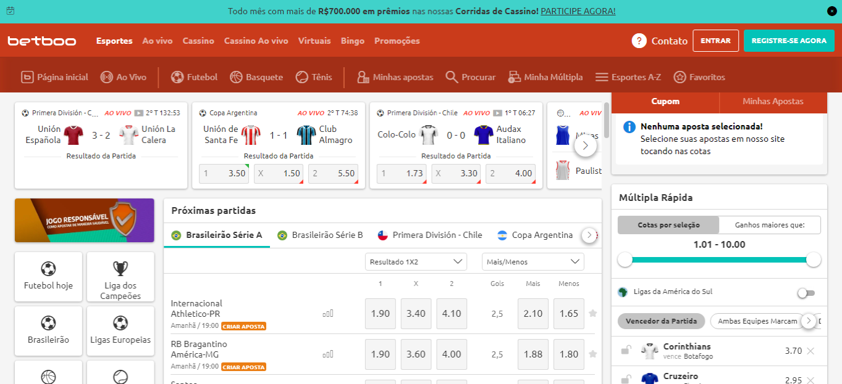The width and height of the screenshot is (842, 384).
Task: Open Favoritos in the toolbar
Action: (699, 77)
